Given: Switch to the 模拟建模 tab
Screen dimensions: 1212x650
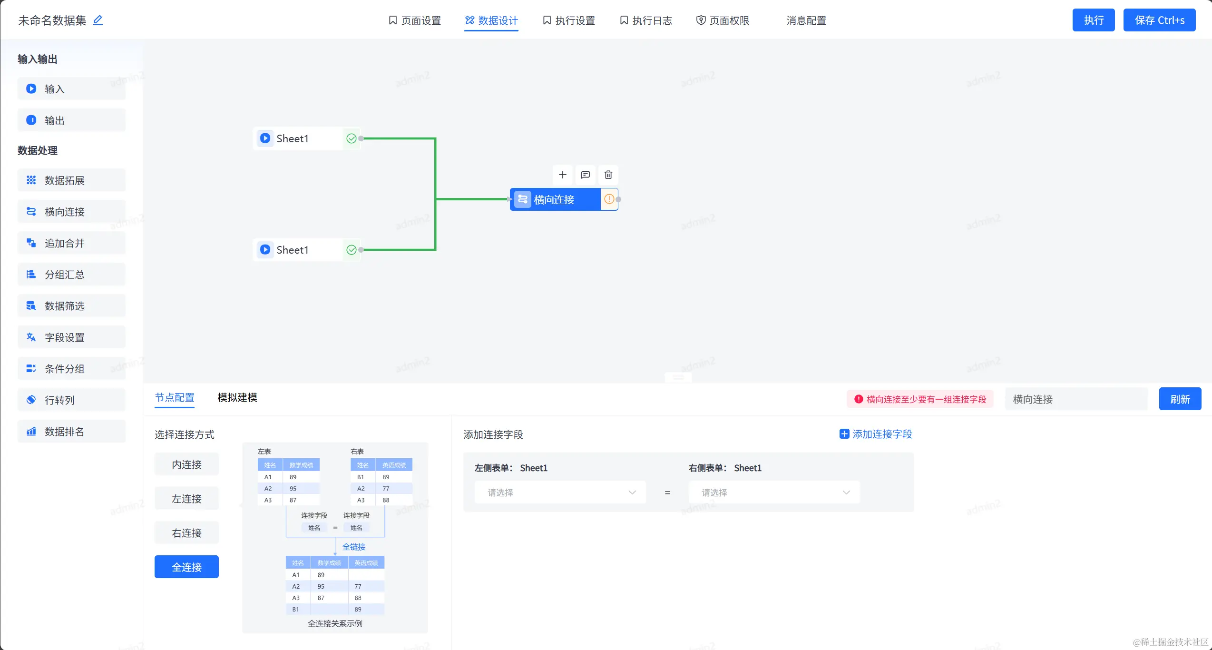Looking at the screenshot, I should 237,397.
